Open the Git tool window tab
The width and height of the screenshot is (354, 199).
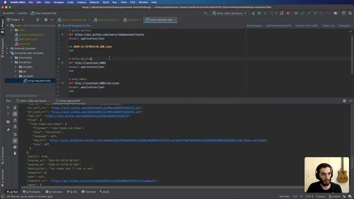point(72,192)
